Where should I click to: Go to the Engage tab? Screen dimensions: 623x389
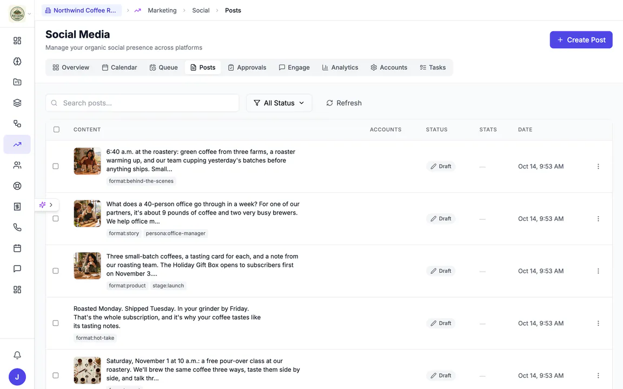coord(294,68)
